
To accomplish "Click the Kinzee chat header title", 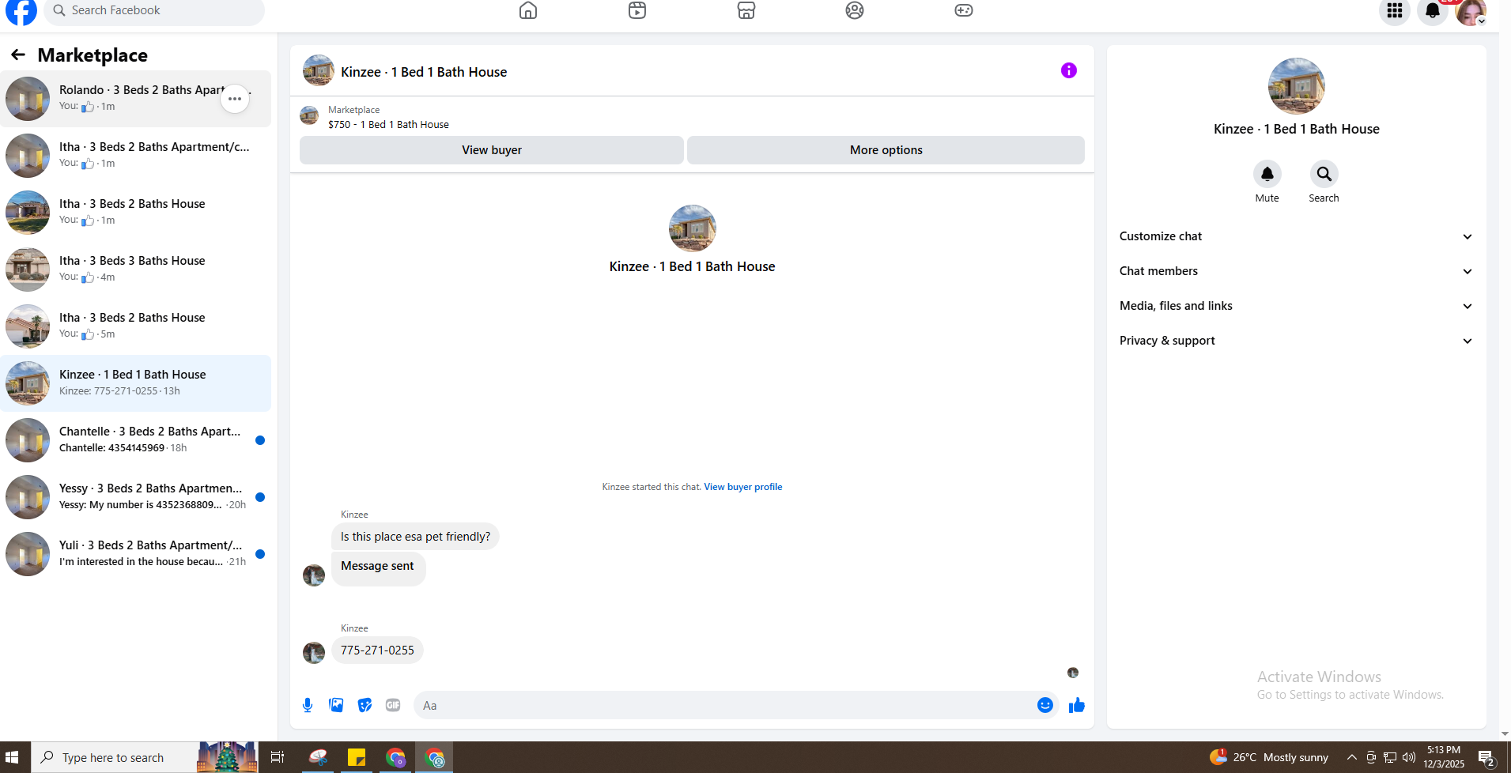I will pyautogui.click(x=424, y=72).
